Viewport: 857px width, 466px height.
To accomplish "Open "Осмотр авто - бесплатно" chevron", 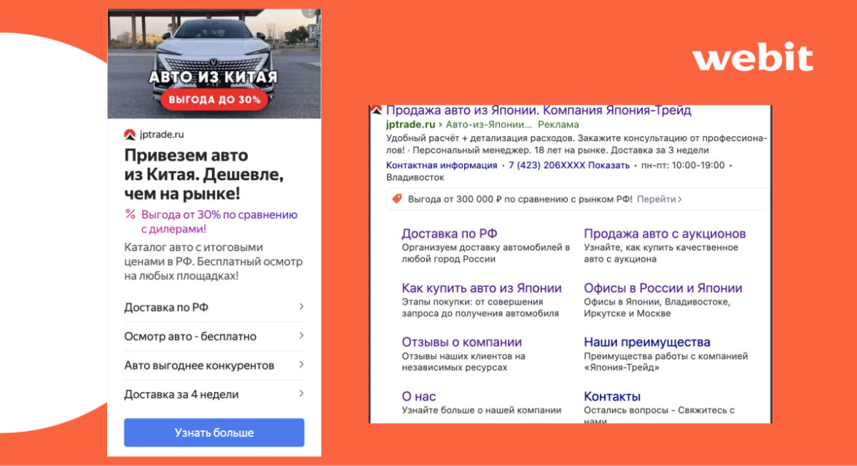I will point(301,336).
